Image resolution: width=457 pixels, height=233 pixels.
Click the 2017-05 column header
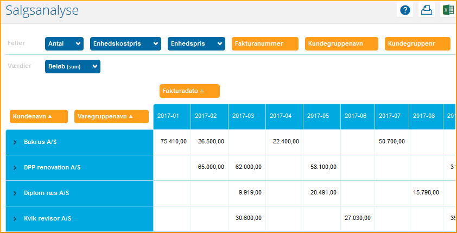321,116
